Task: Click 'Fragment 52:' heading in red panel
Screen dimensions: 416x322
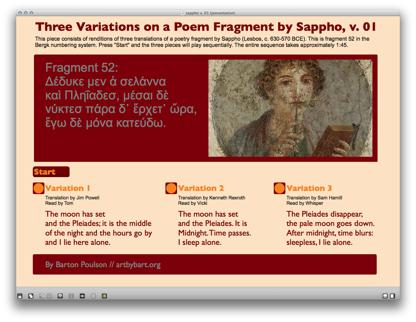Action: point(82,68)
